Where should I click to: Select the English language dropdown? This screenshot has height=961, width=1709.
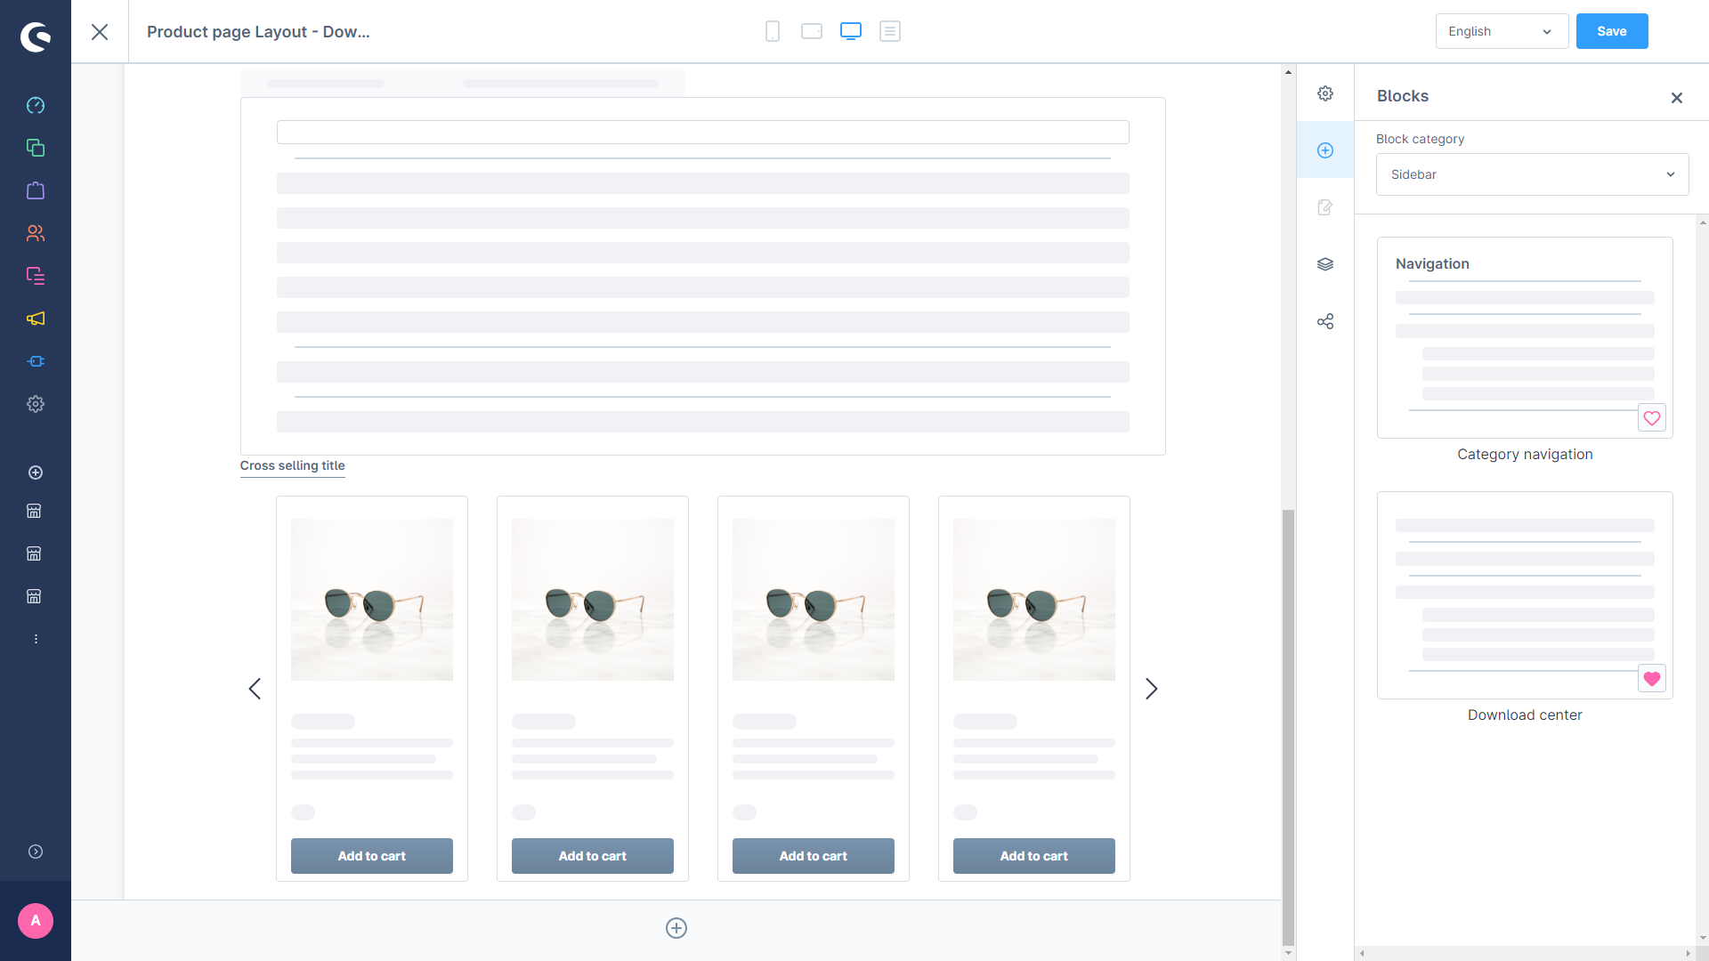(x=1499, y=32)
